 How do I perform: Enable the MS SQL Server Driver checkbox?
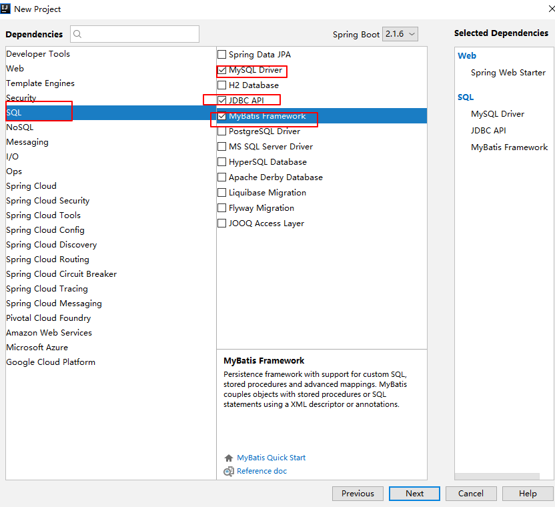[222, 147]
